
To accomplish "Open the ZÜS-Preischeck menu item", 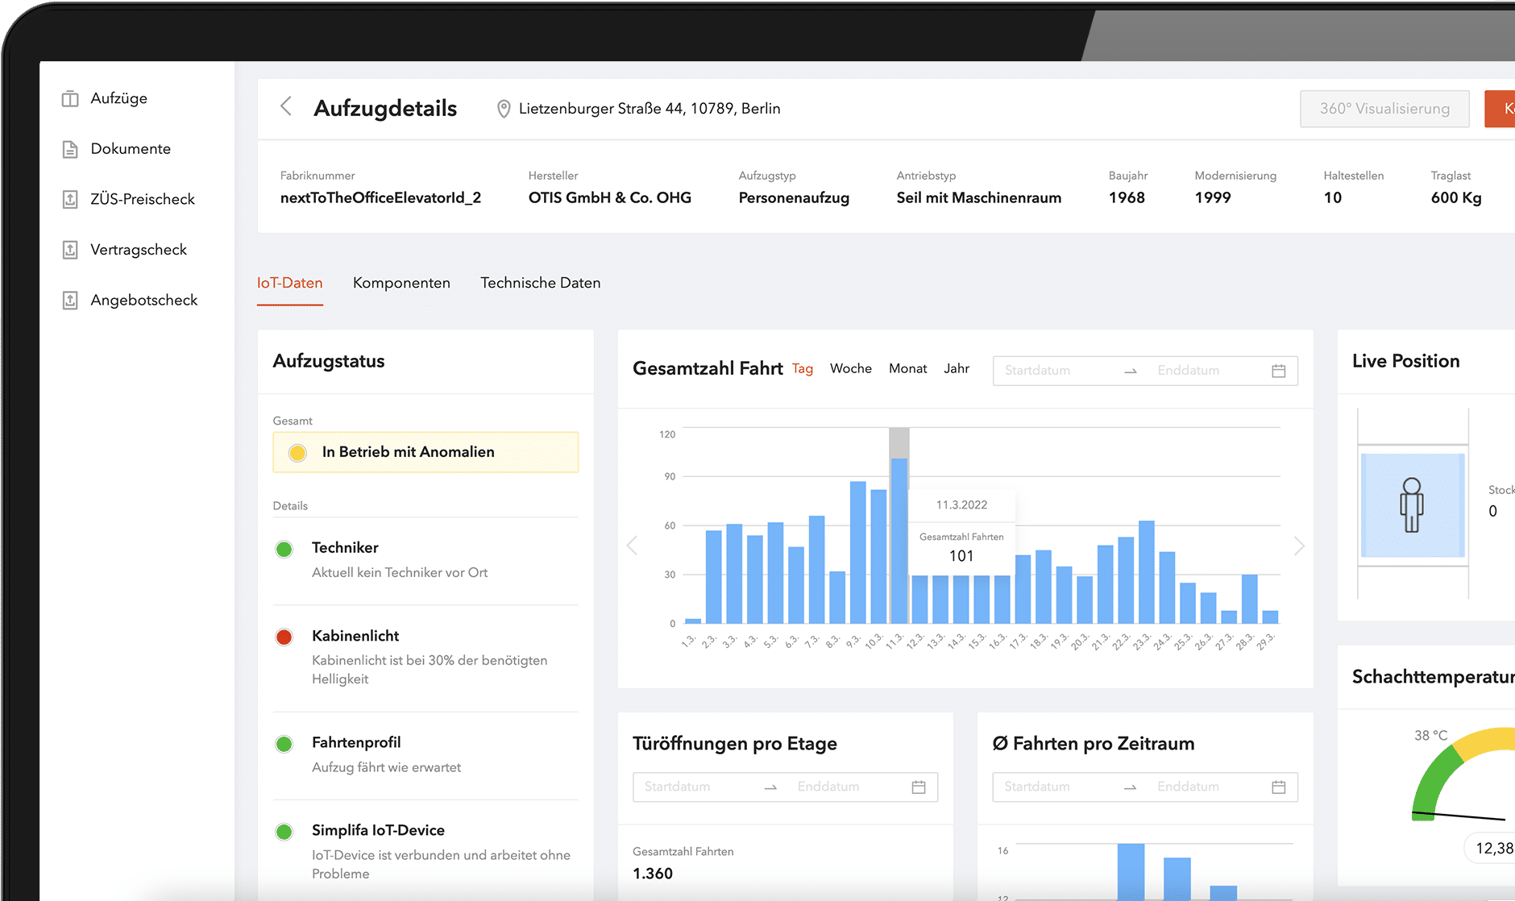I will pos(143,199).
